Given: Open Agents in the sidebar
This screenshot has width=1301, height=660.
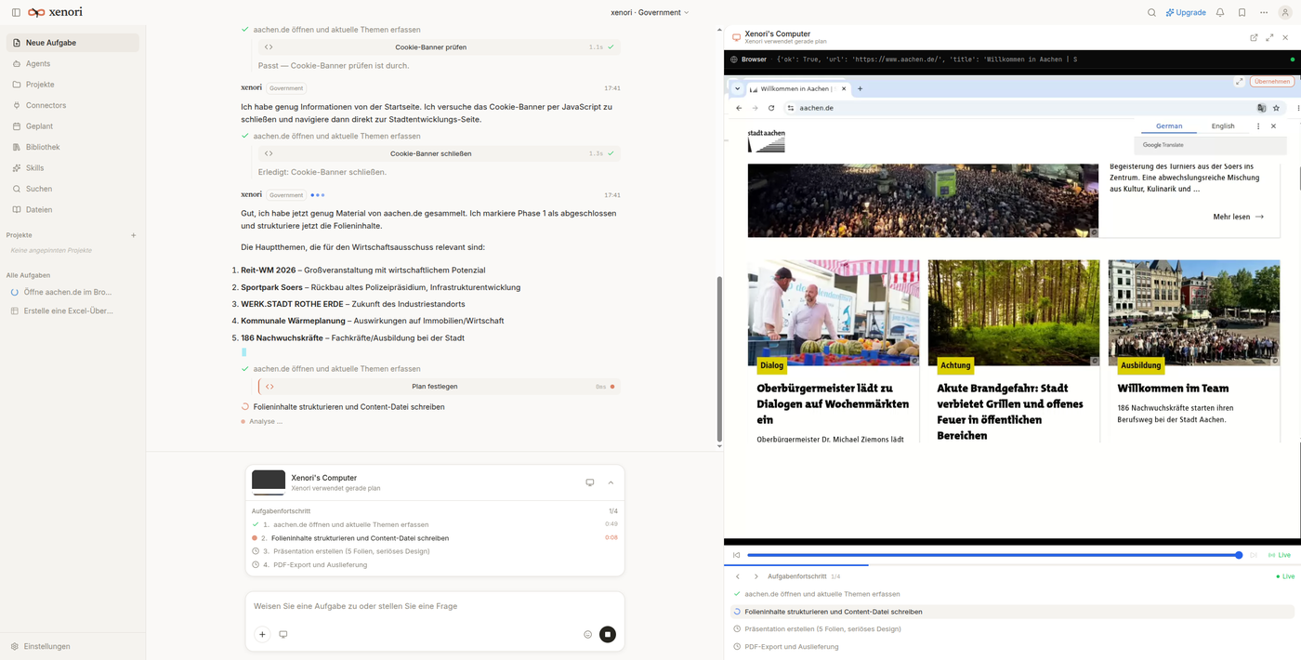Looking at the screenshot, I should coord(72,63).
